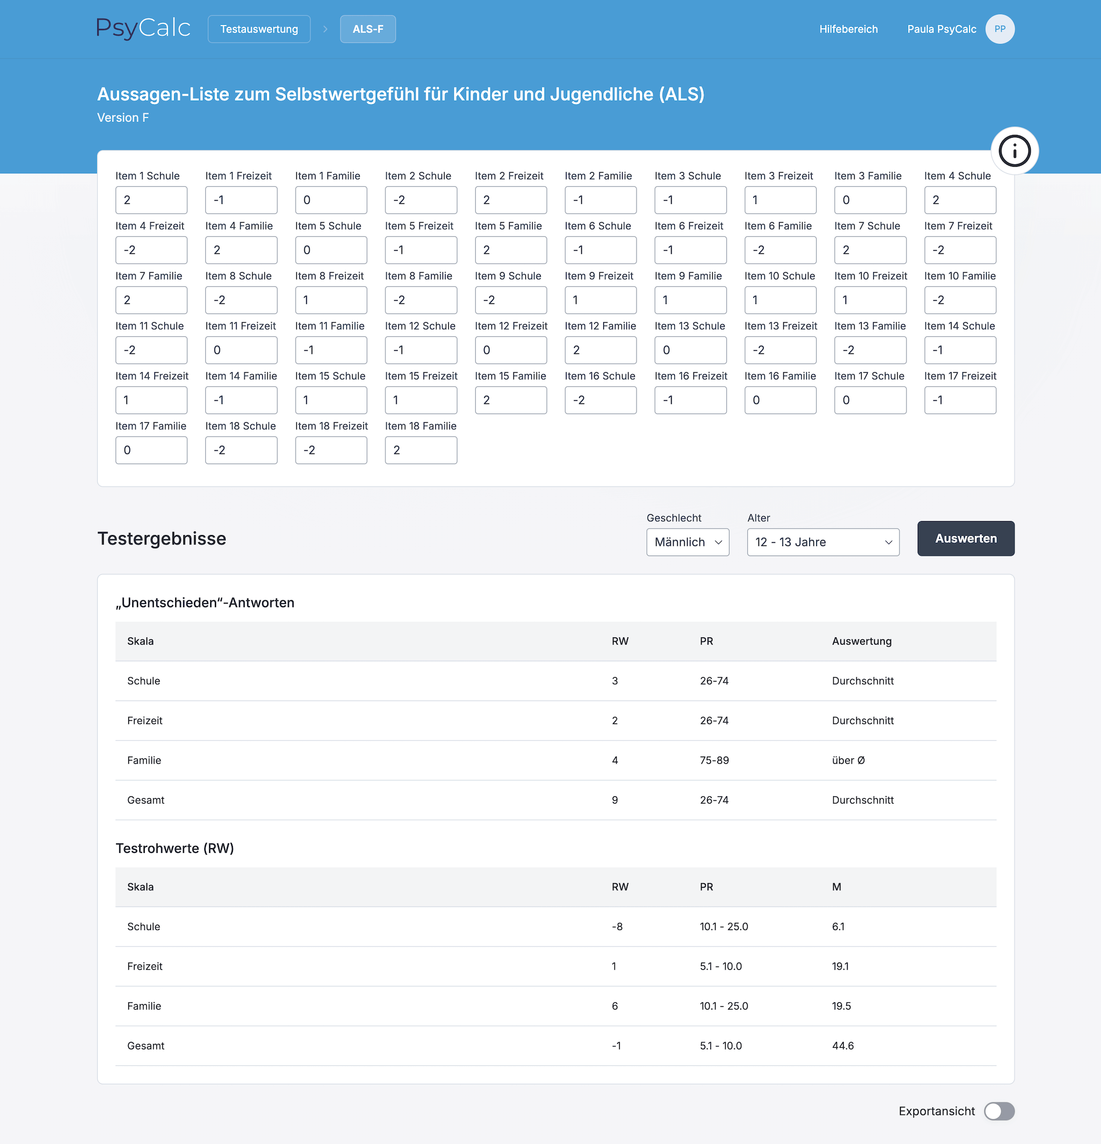The width and height of the screenshot is (1101, 1144).
Task: Click the PsyCalc logo
Action: [144, 29]
